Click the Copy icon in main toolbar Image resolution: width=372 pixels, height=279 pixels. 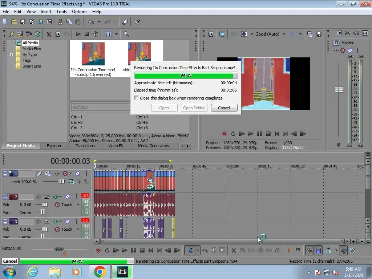69,22
